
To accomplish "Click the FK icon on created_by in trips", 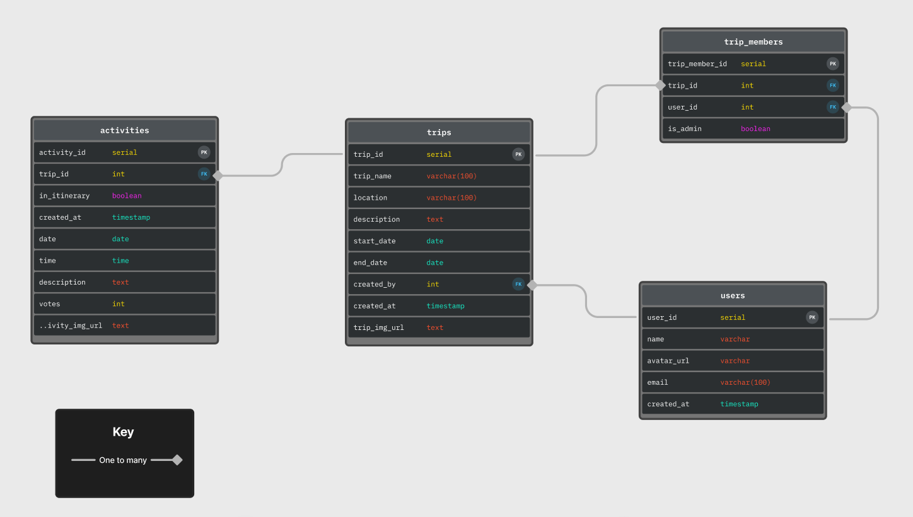I will (518, 284).
